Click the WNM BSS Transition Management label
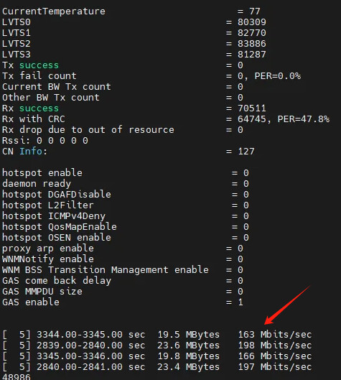 pyautogui.click(x=106, y=270)
